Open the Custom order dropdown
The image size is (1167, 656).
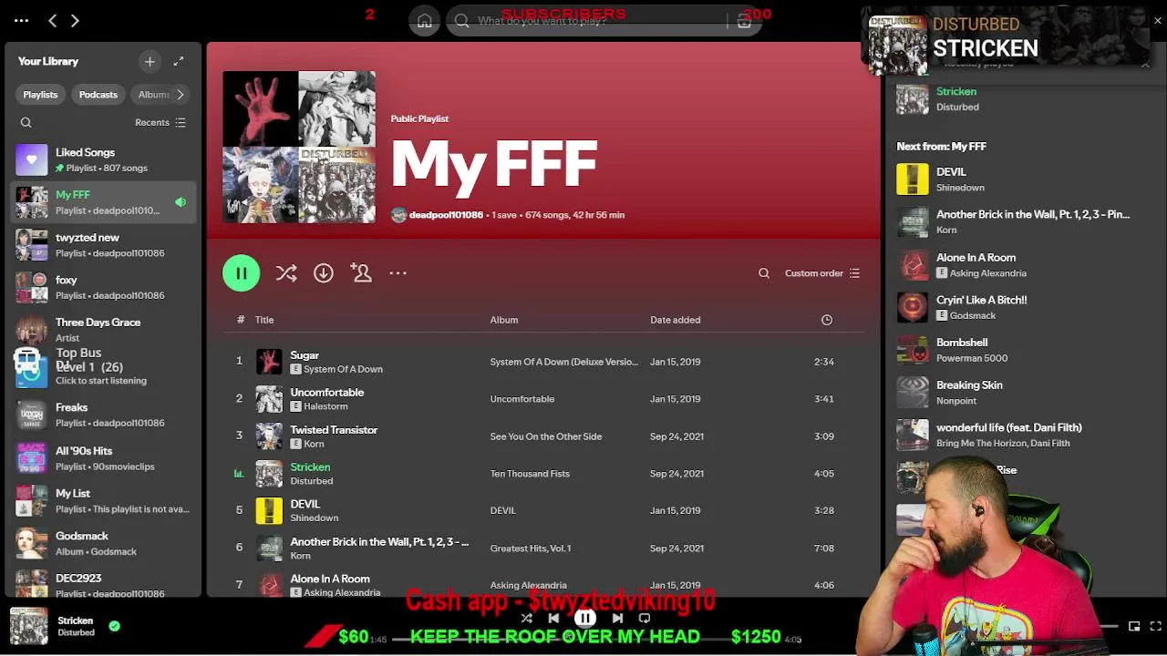pos(822,273)
